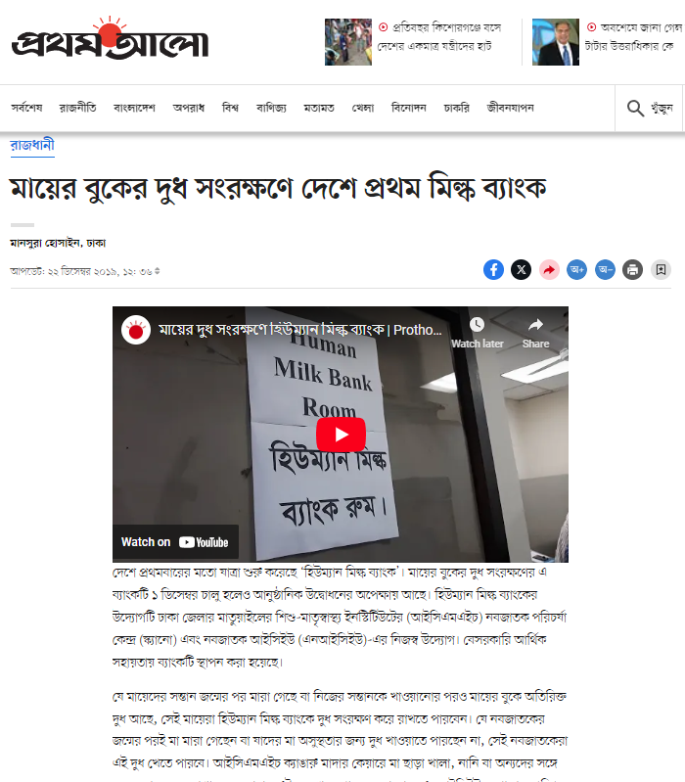Click the Prothom Alo logo
685x782 pixels.
click(x=111, y=39)
